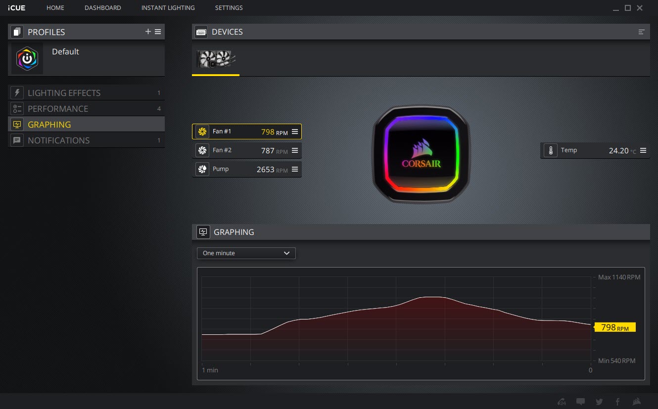
Task: Select the Default profile hexagon icon
Action: (x=27, y=58)
